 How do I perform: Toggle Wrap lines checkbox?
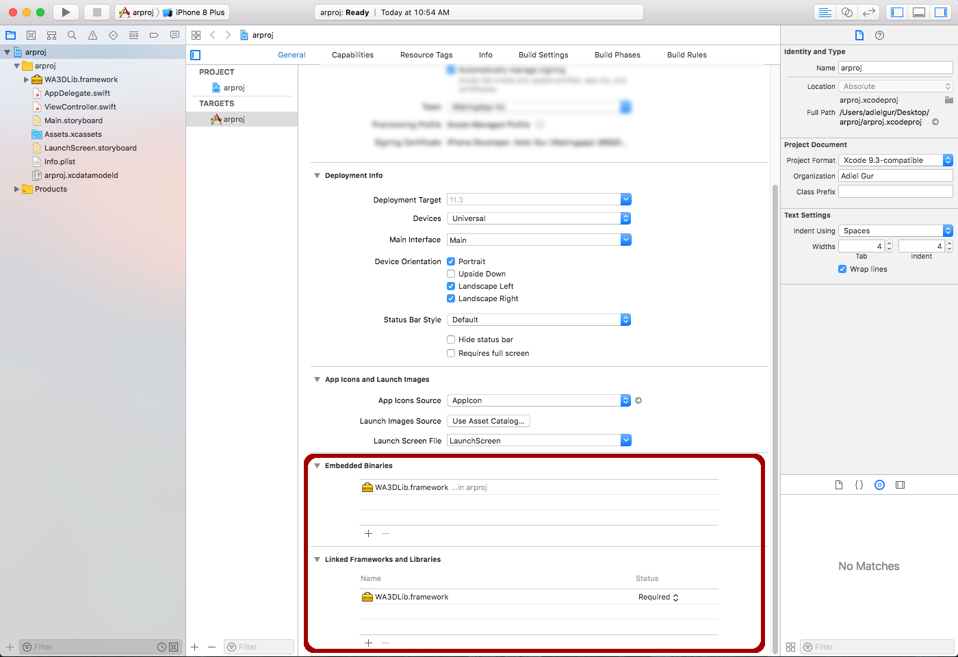tap(842, 269)
